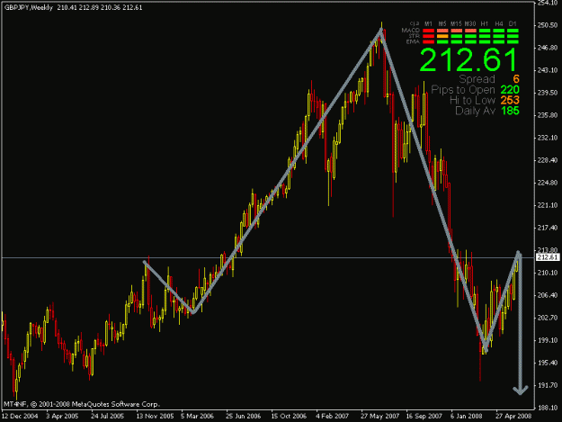Click the 27 May 2007 date label
Viewport: 562px width, 422px height.
click(380, 417)
